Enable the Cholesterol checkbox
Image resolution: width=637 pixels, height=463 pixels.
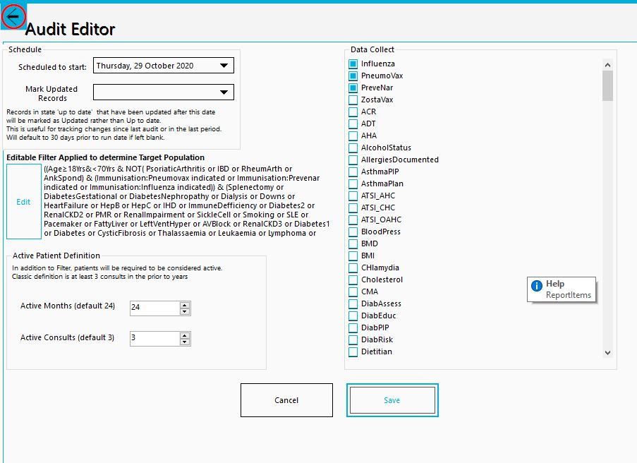click(x=353, y=279)
